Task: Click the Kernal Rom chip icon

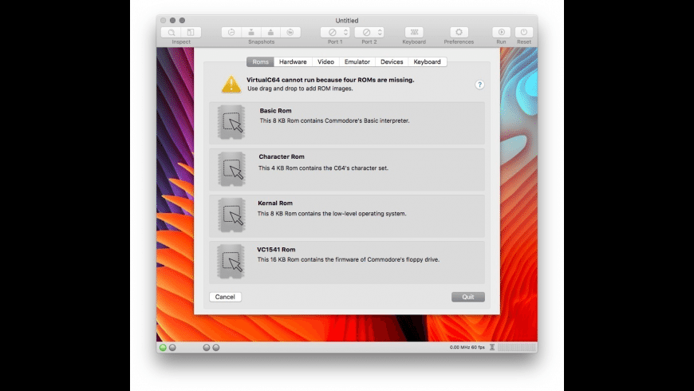Action: 231,215
